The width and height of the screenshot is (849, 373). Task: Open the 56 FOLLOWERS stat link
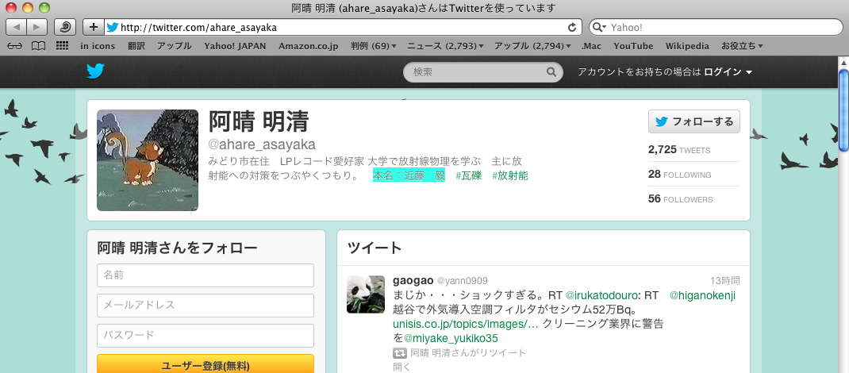pyautogui.click(x=680, y=199)
